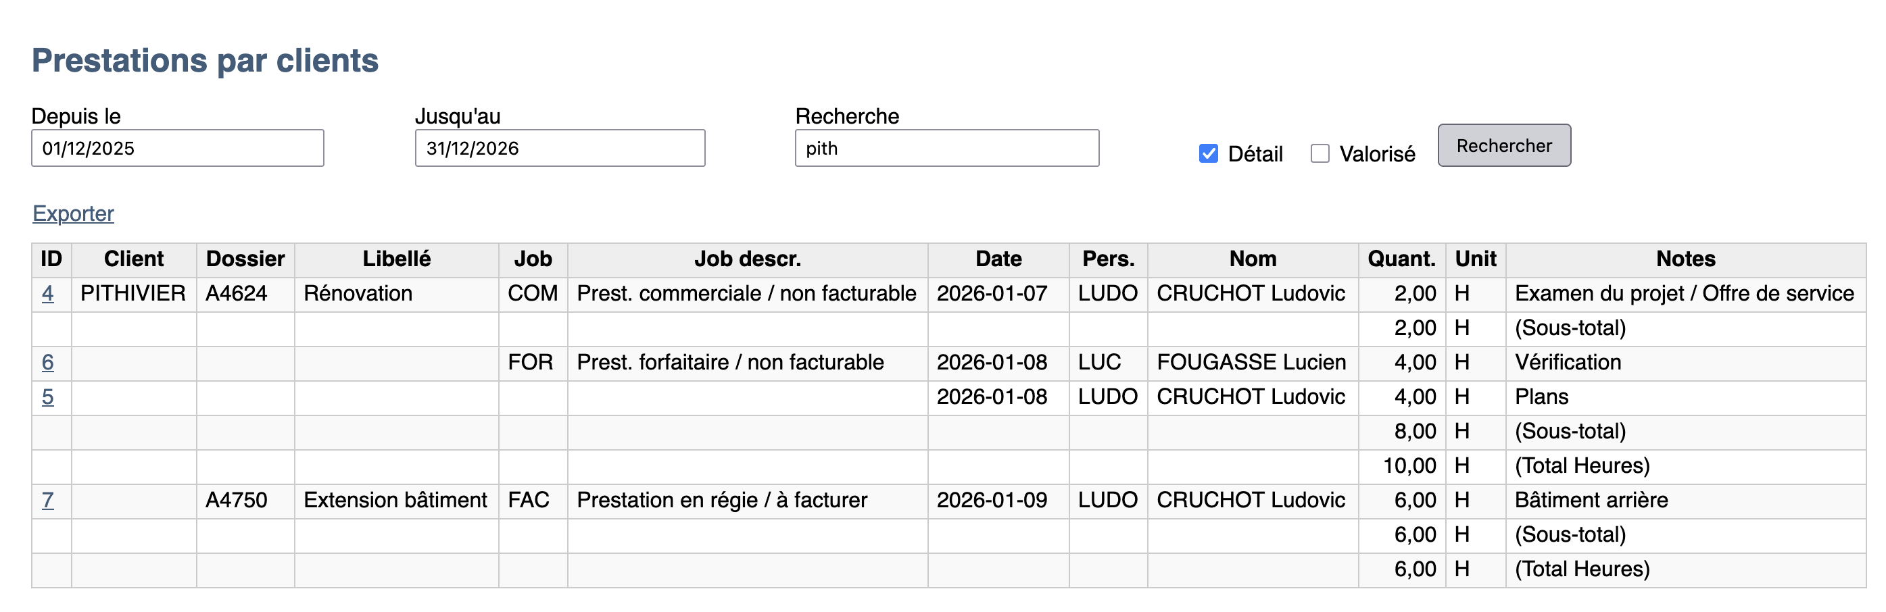Screen dimensions: 1886x612
Task: Click the Client column header
Action: (x=133, y=259)
